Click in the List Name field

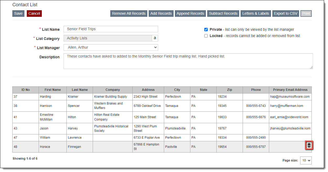point(111,29)
